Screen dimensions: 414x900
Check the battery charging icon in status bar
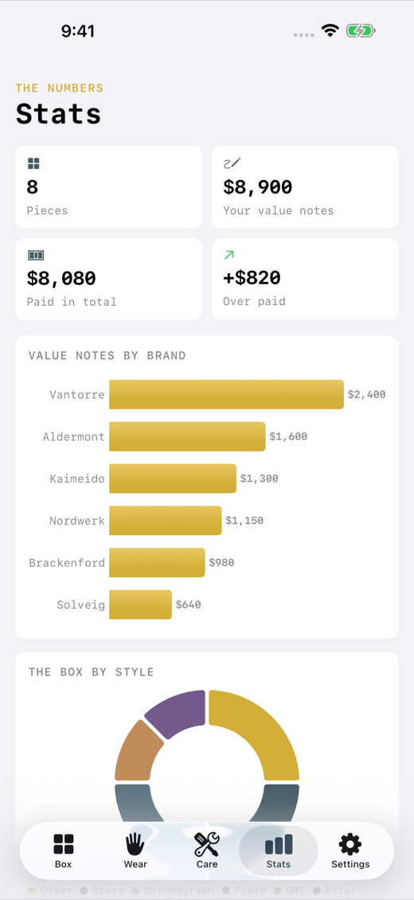360,31
